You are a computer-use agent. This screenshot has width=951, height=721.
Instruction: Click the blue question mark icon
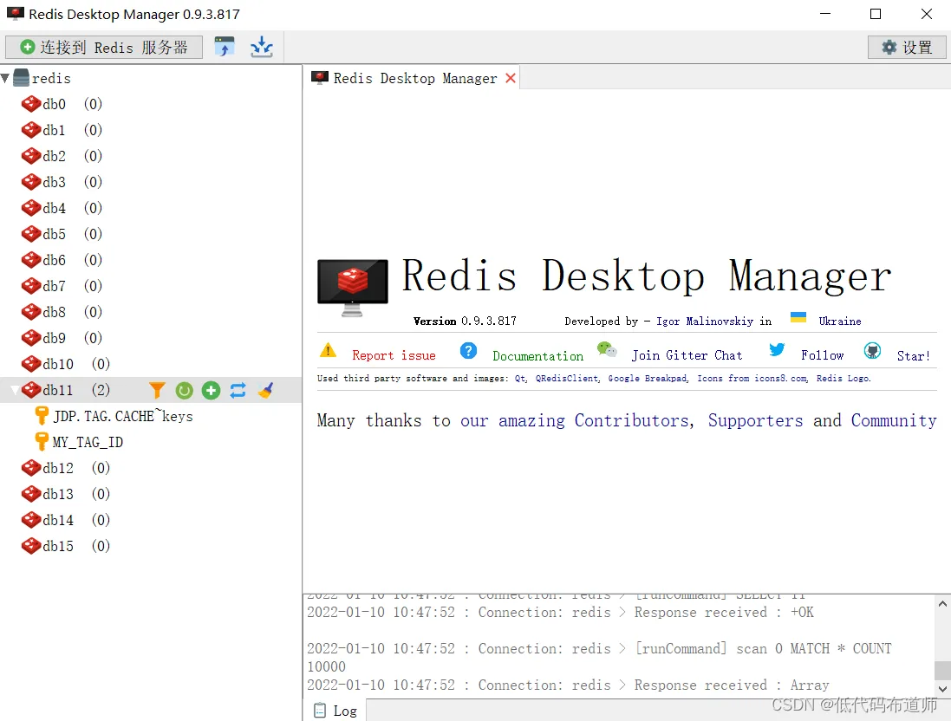tap(468, 350)
